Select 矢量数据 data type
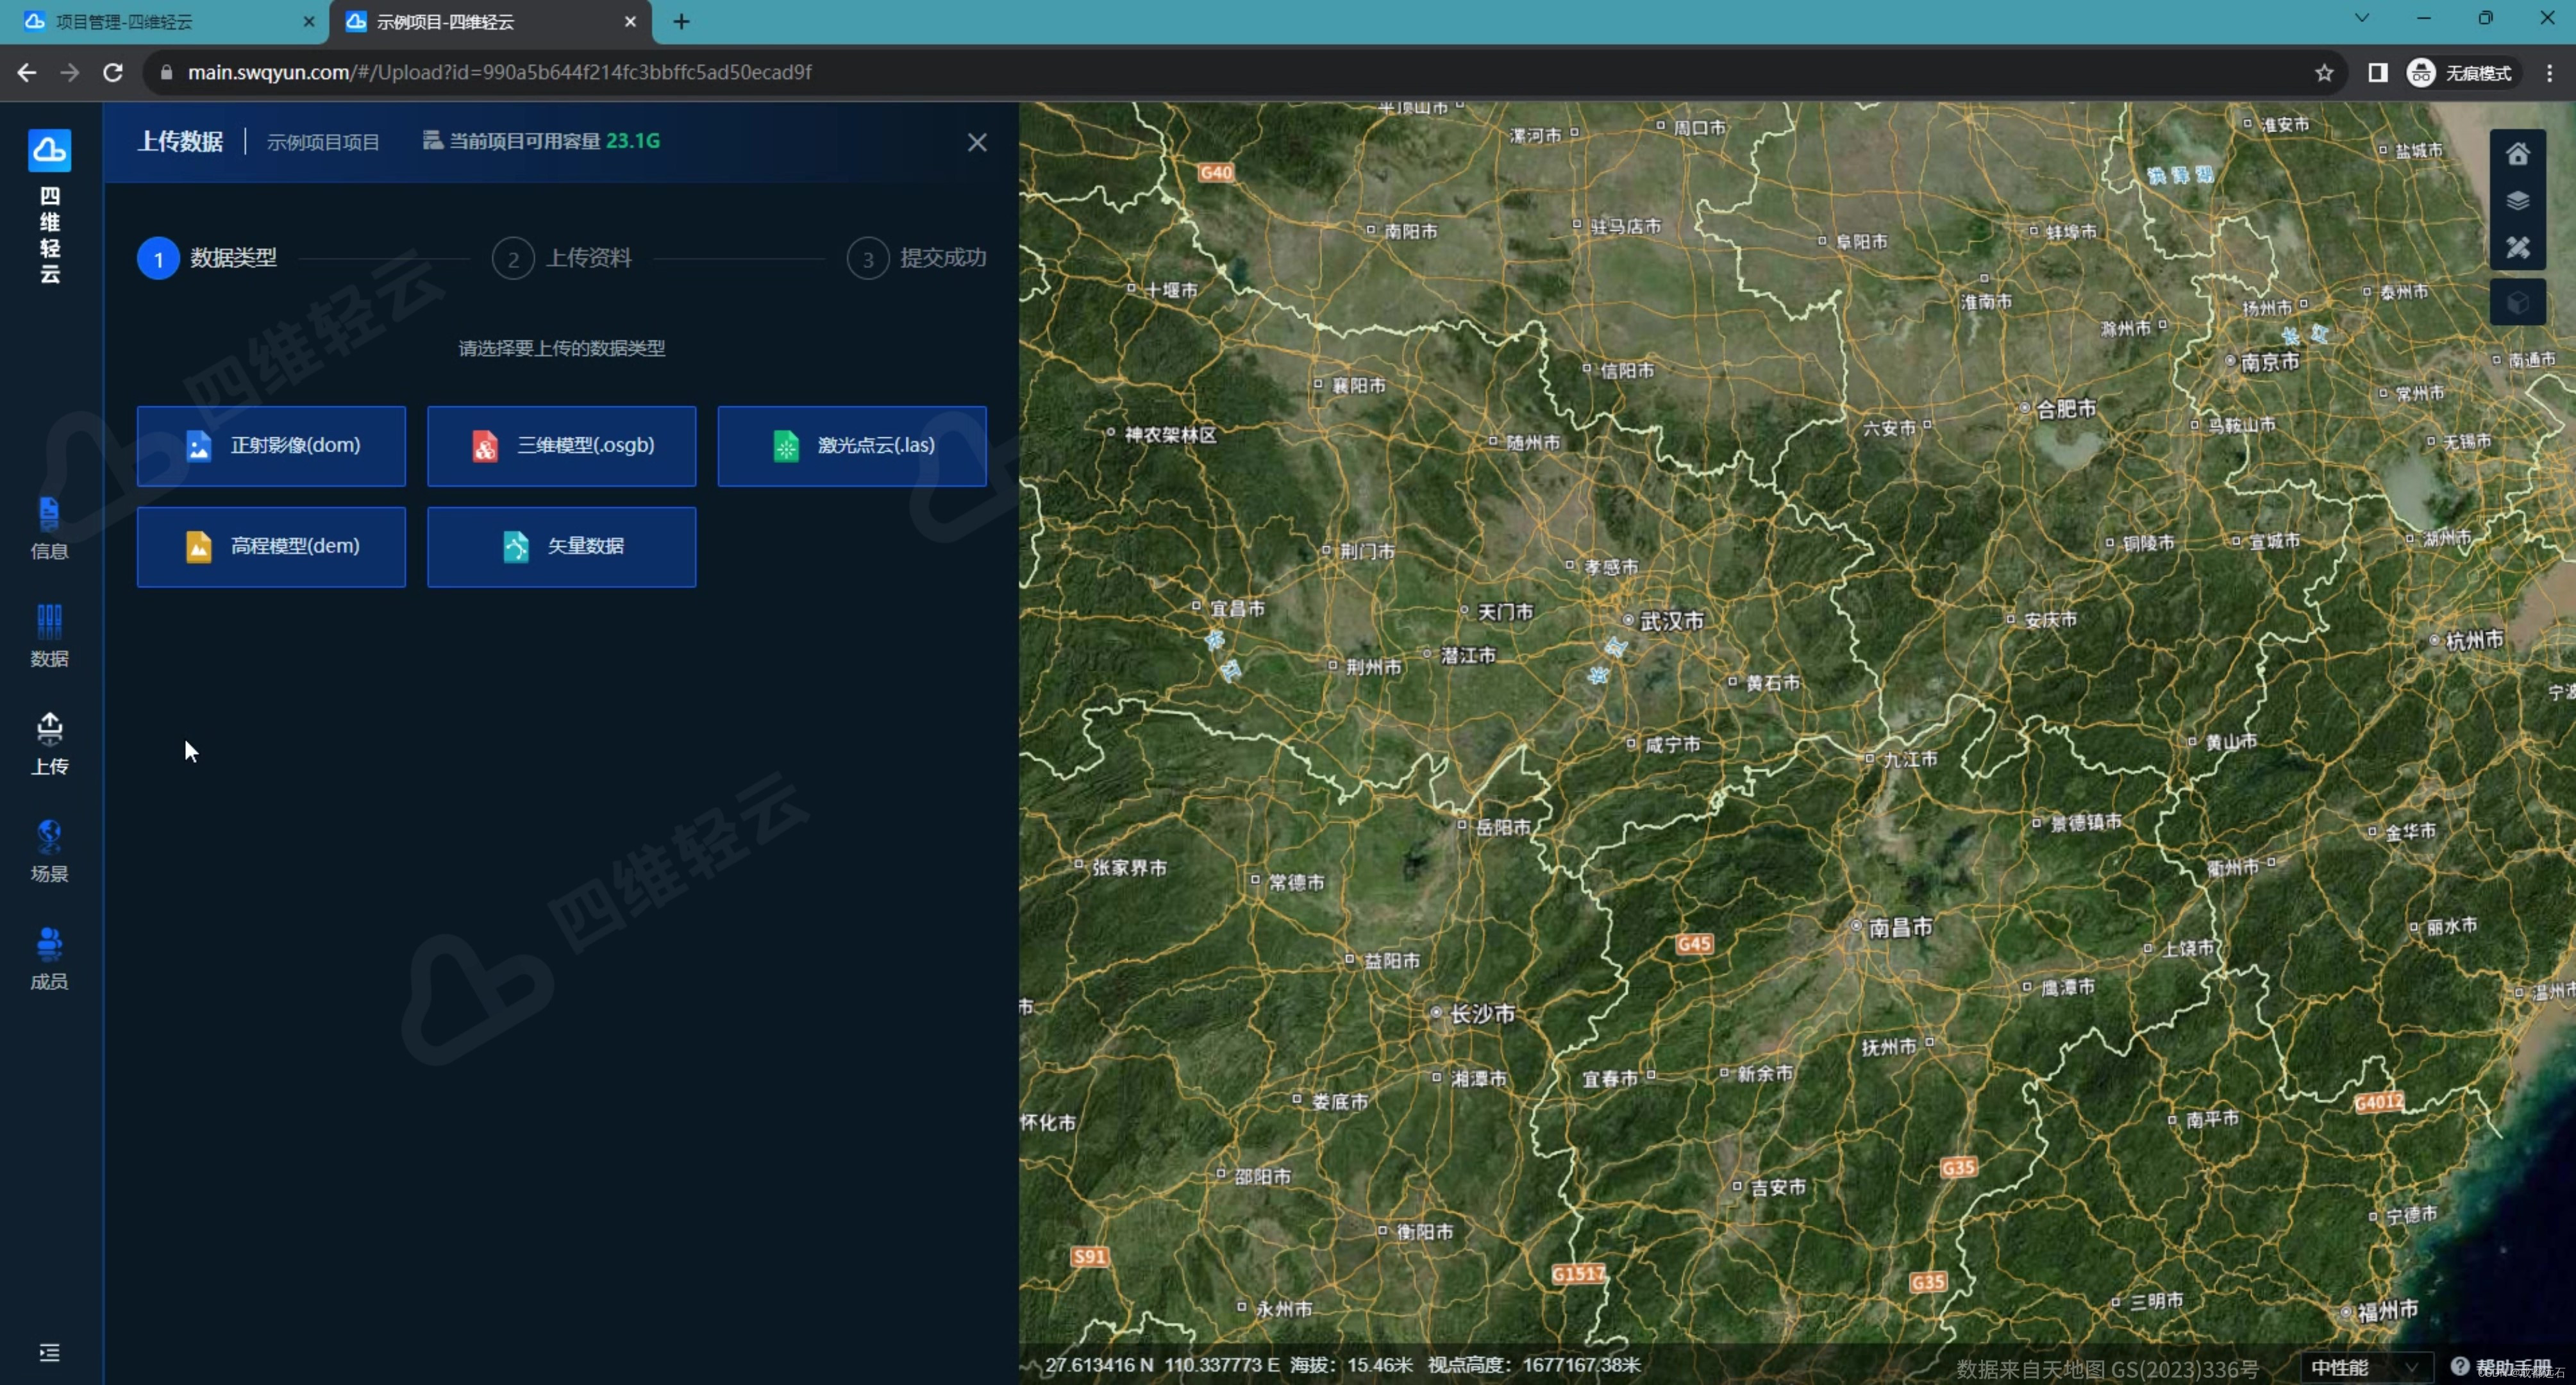The height and width of the screenshot is (1385, 2576). click(561, 546)
